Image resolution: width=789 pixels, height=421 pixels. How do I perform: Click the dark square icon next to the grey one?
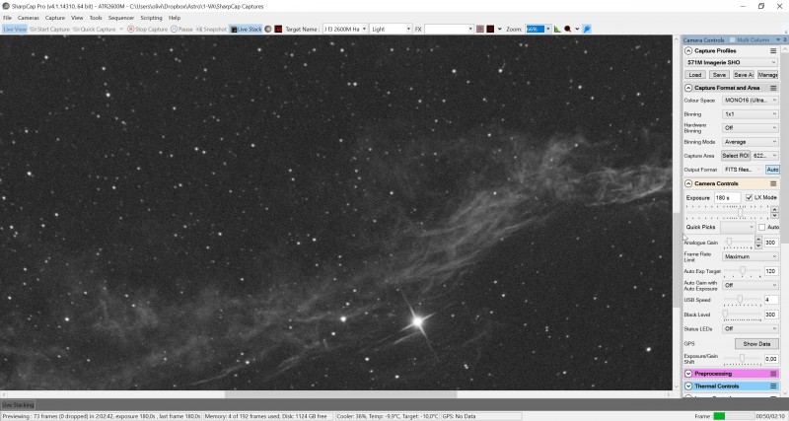(490, 30)
